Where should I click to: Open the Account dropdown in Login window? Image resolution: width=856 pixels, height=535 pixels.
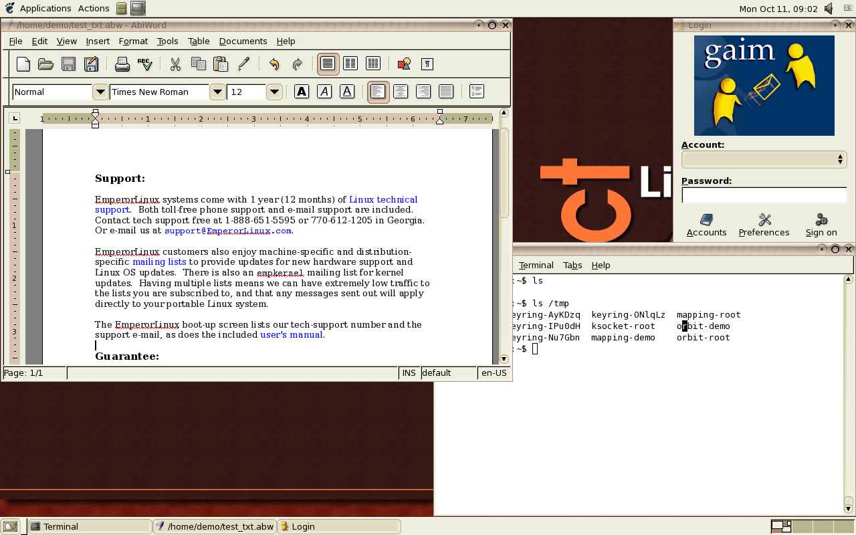pos(764,159)
